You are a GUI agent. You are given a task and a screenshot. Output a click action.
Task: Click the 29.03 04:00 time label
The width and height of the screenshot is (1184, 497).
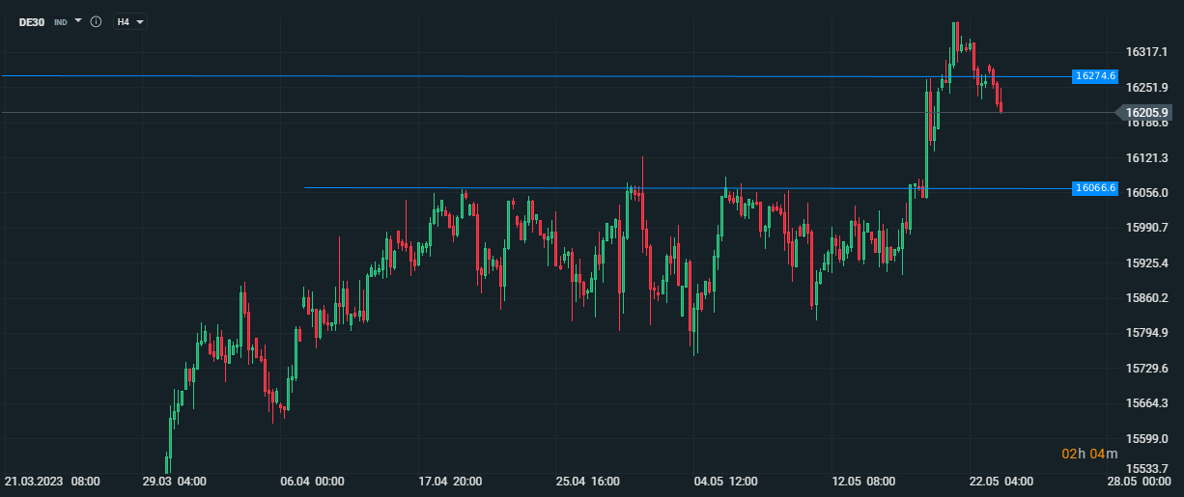174,481
